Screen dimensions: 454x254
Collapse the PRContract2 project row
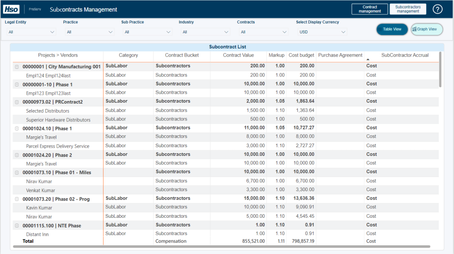(x=17, y=102)
